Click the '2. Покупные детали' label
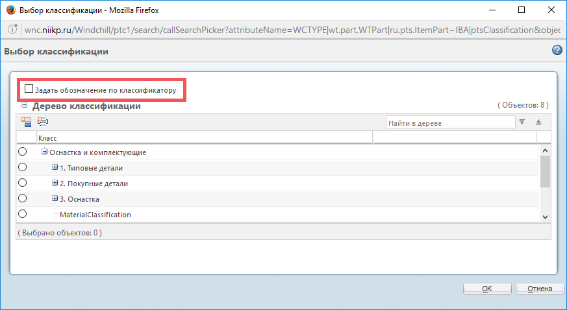567x310 pixels. click(94, 184)
